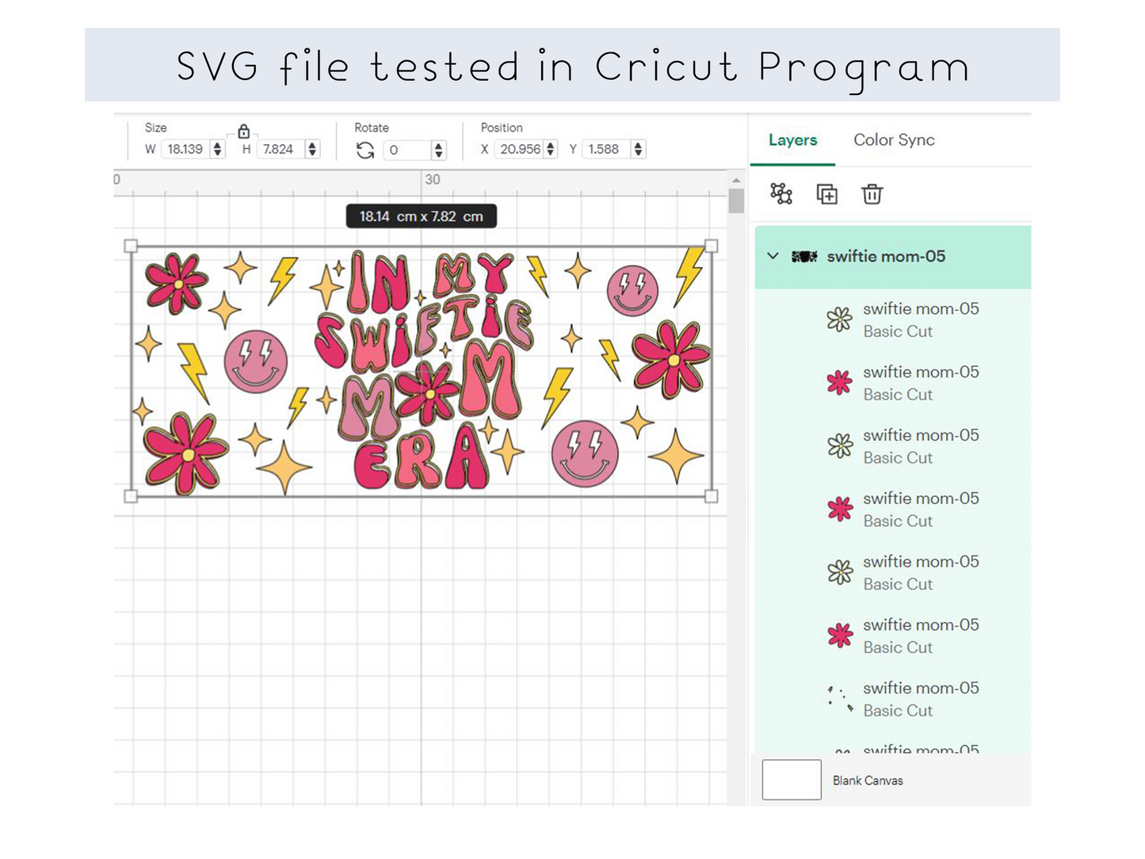Open the Color Sync tab

click(893, 140)
